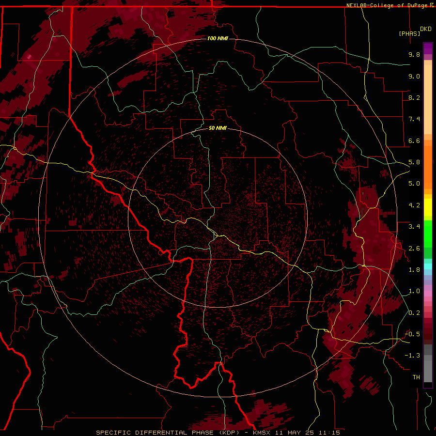Click the purple swatch at top of color bar

coord(428,48)
